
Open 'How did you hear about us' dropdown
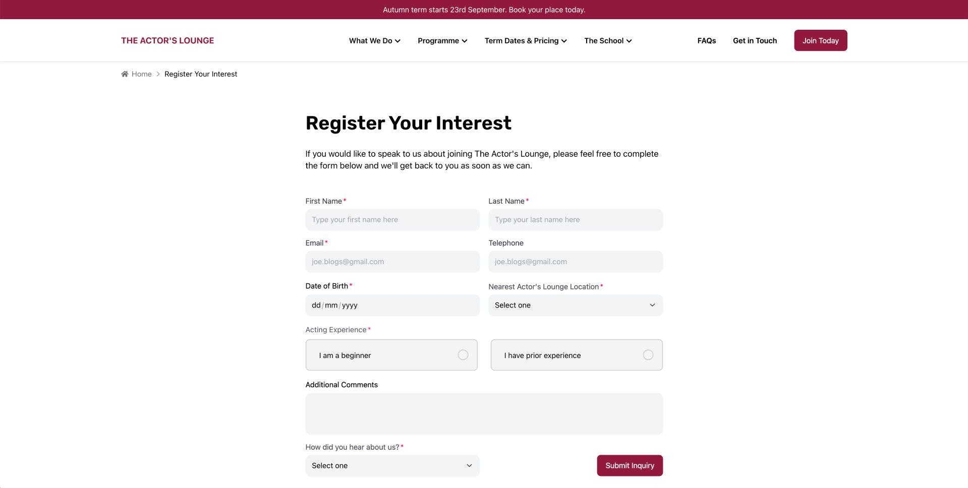pyautogui.click(x=392, y=466)
